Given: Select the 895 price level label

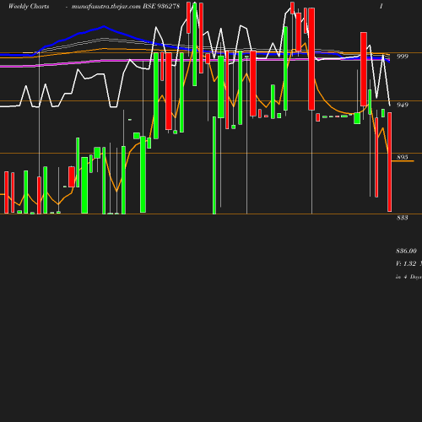Looking at the screenshot, I should [403, 157].
